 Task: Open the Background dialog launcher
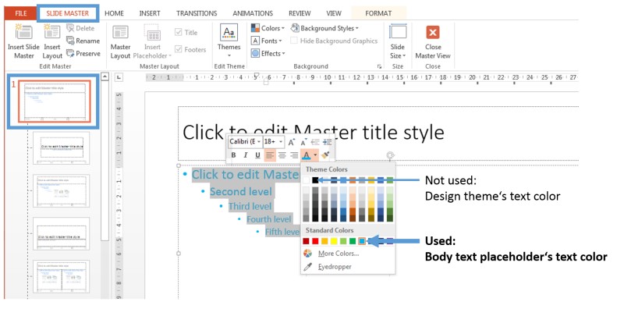[x=379, y=66]
